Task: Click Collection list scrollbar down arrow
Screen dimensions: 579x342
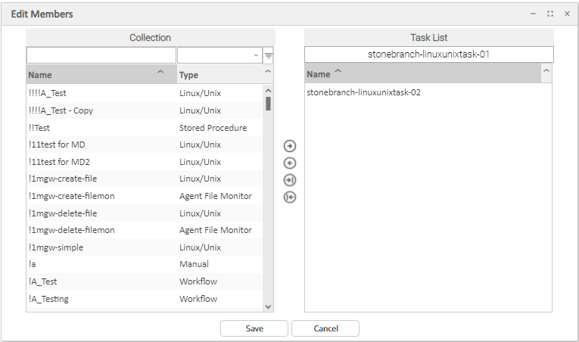Action: [x=268, y=306]
